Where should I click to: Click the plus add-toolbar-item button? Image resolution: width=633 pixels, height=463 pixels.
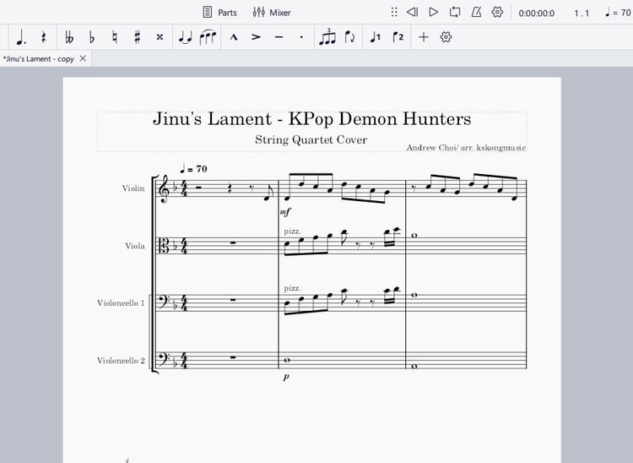(x=424, y=37)
